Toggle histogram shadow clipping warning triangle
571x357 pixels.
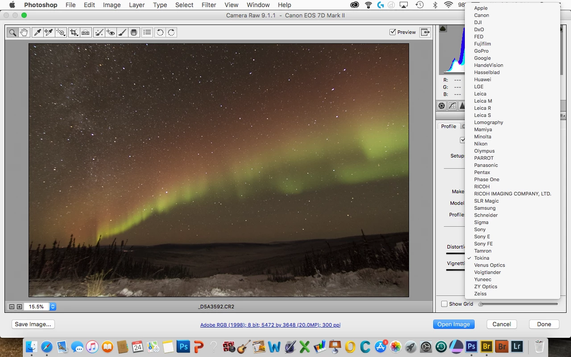pyautogui.click(x=443, y=29)
